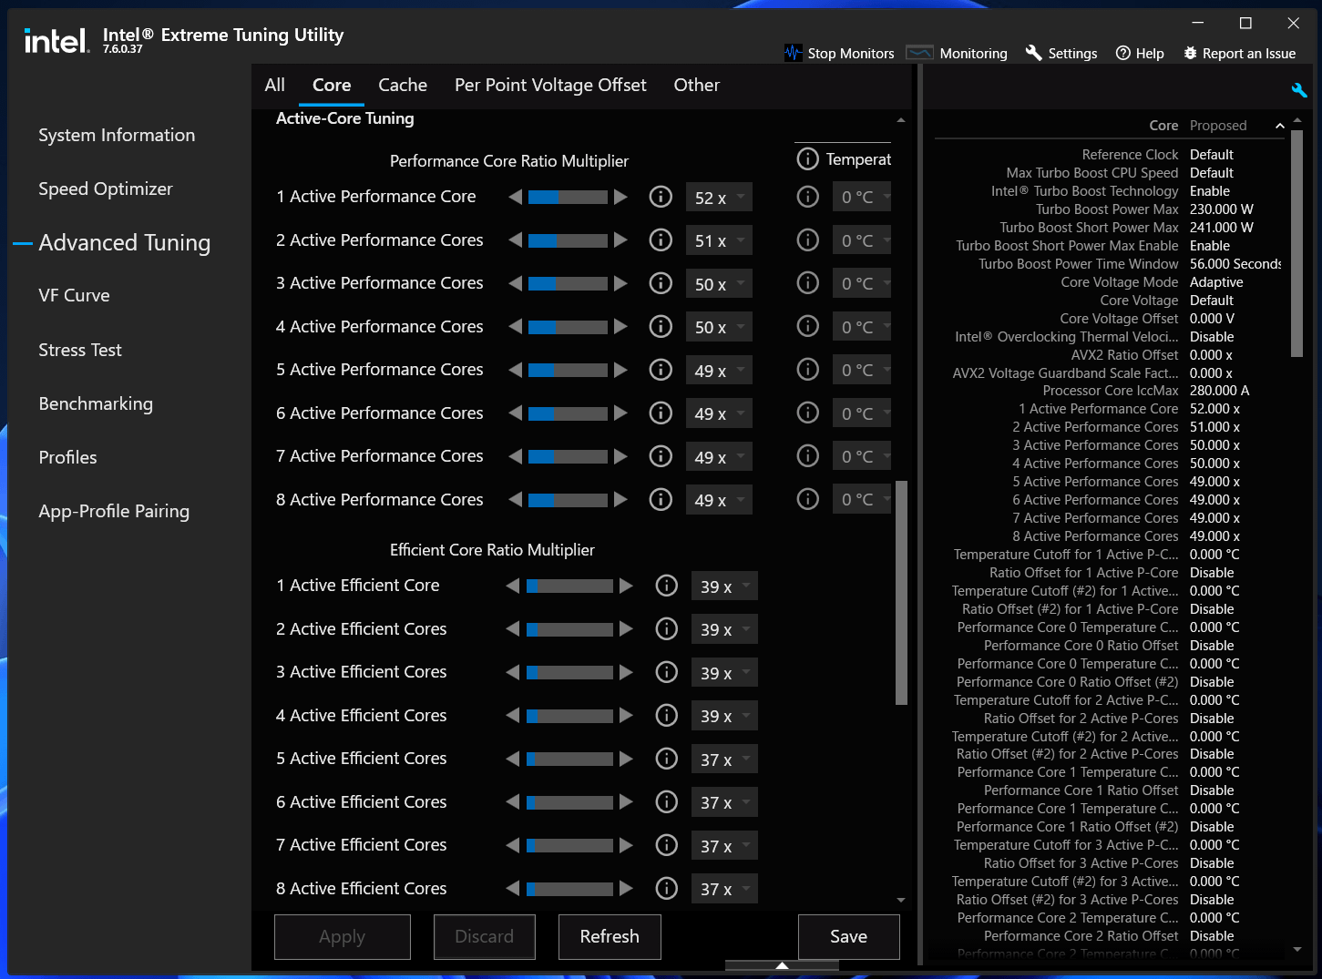Open info icon for 1 Active Performance Core
1322x979 pixels.
[x=661, y=197]
